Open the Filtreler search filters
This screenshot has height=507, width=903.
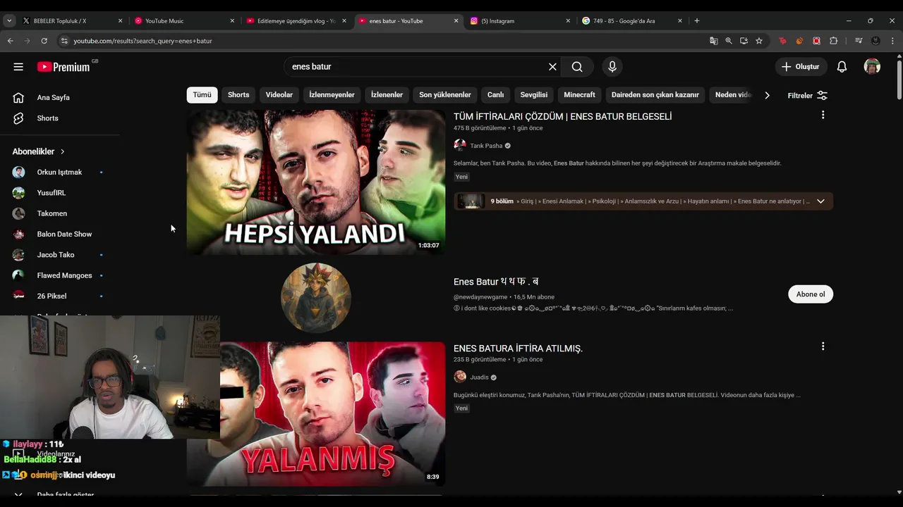pos(808,95)
